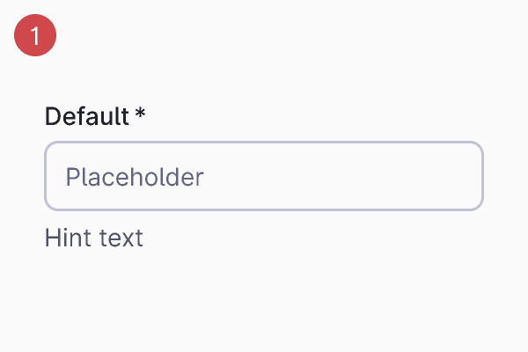Click the asterisk required indicator

(140, 114)
